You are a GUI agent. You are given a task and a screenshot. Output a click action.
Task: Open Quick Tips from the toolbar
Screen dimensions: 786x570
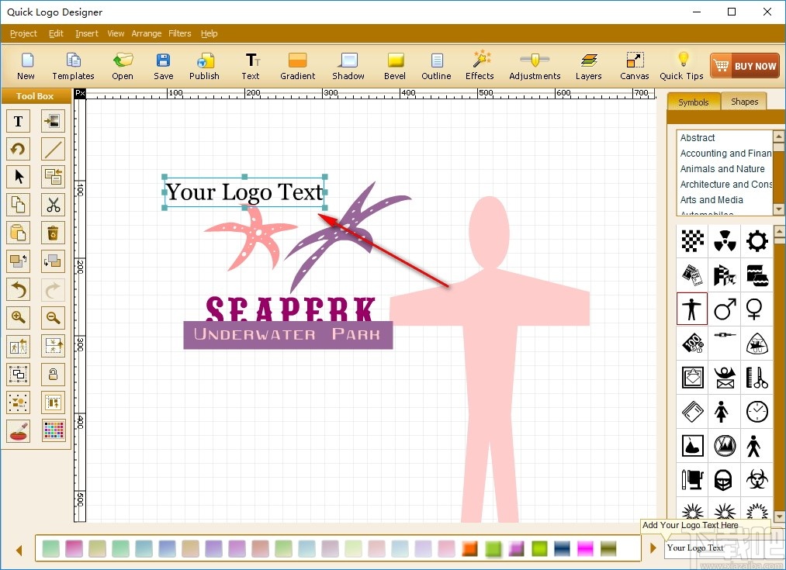coord(681,65)
